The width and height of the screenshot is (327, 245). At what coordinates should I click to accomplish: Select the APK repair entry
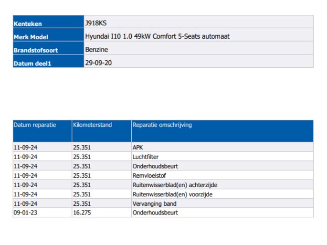pyautogui.click(x=138, y=148)
